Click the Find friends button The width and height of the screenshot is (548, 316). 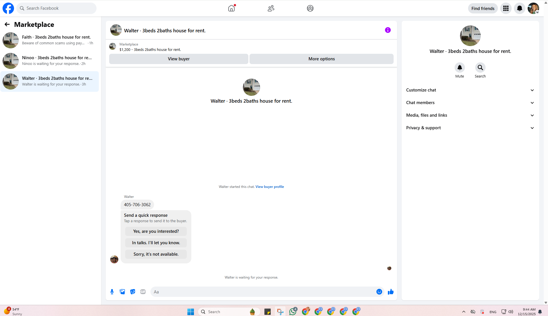(x=483, y=8)
